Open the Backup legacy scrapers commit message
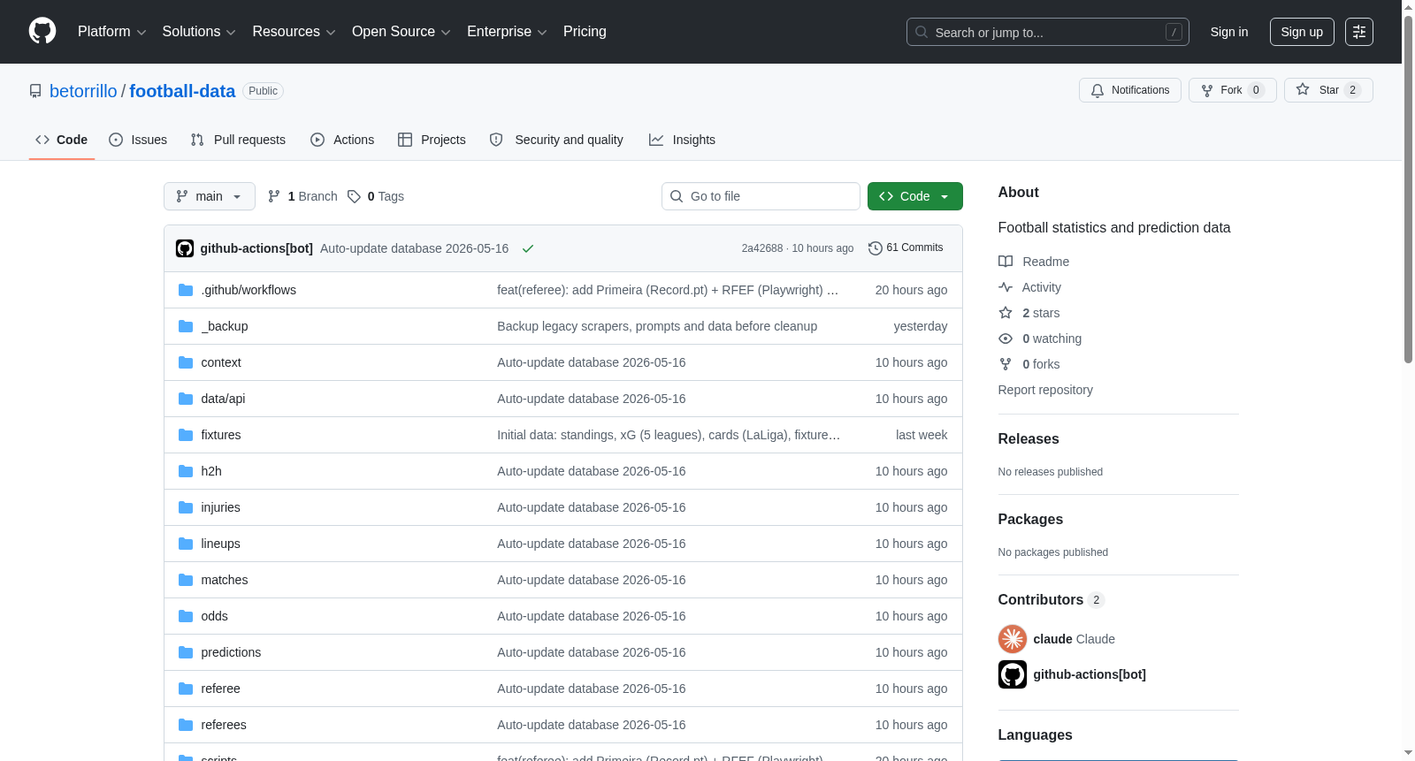The width and height of the screenshot is (1415, 761). coord(657,326)
